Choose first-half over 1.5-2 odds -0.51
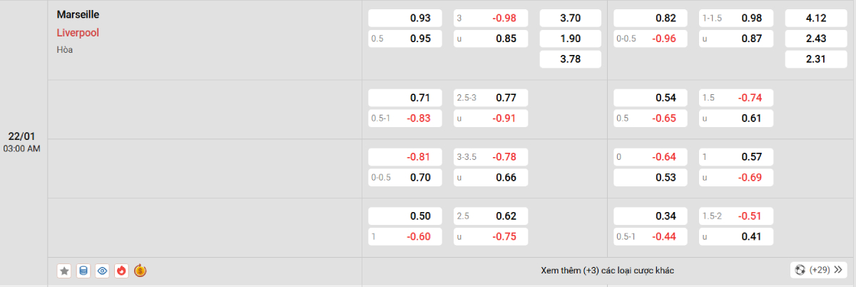 click(x=736, y=216)
